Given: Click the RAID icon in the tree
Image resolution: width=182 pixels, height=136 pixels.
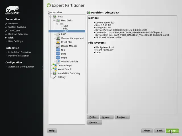Looking at the screenshot, I should tap(58, 34).
